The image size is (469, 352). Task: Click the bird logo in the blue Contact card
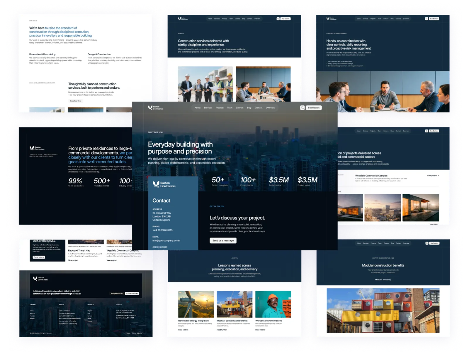(x=156, y=184)
